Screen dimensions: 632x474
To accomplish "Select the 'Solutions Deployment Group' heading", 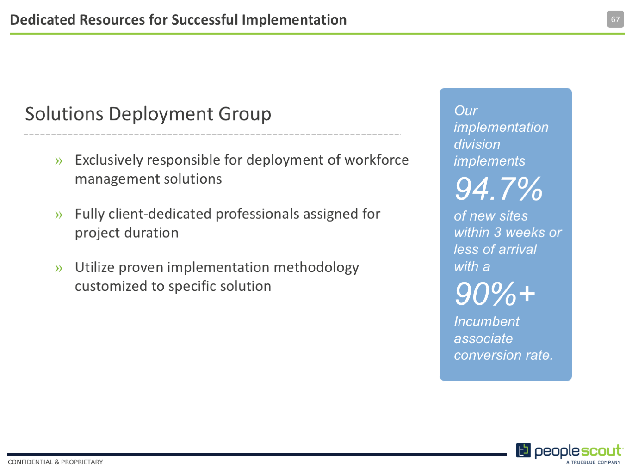I will coord(148,114).
